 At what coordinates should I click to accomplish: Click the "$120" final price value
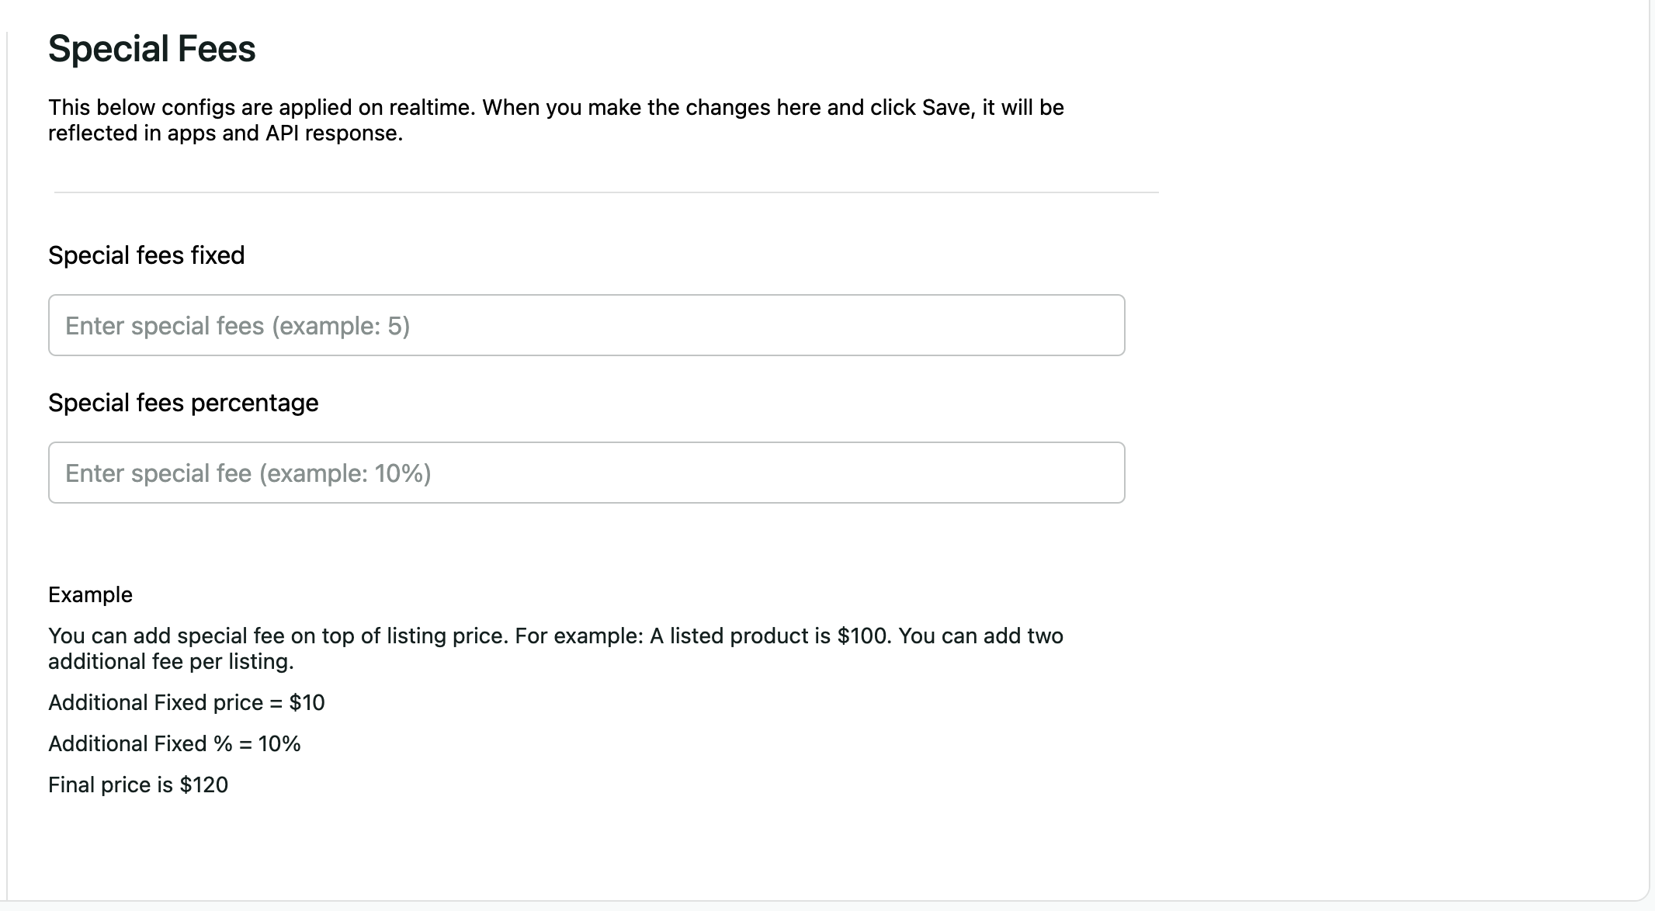tap(204, 785)
